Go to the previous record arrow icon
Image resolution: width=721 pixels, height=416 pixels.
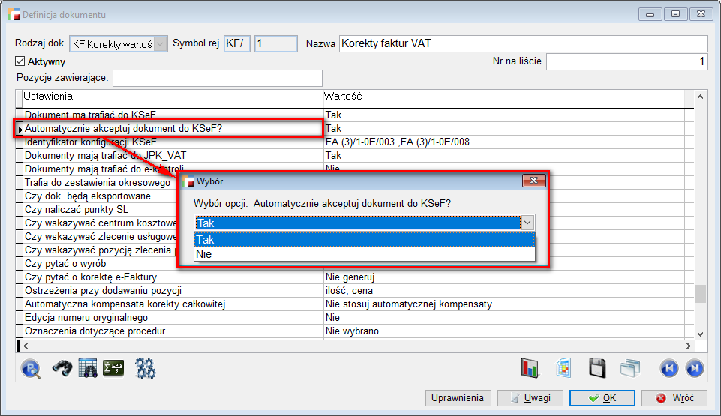(x=668, y=368)
